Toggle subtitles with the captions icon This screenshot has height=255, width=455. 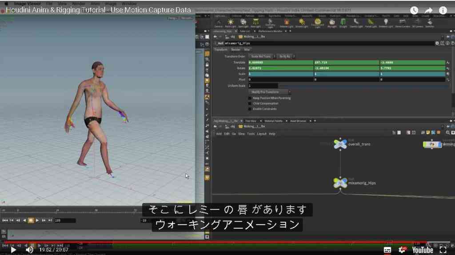[387, 250]
